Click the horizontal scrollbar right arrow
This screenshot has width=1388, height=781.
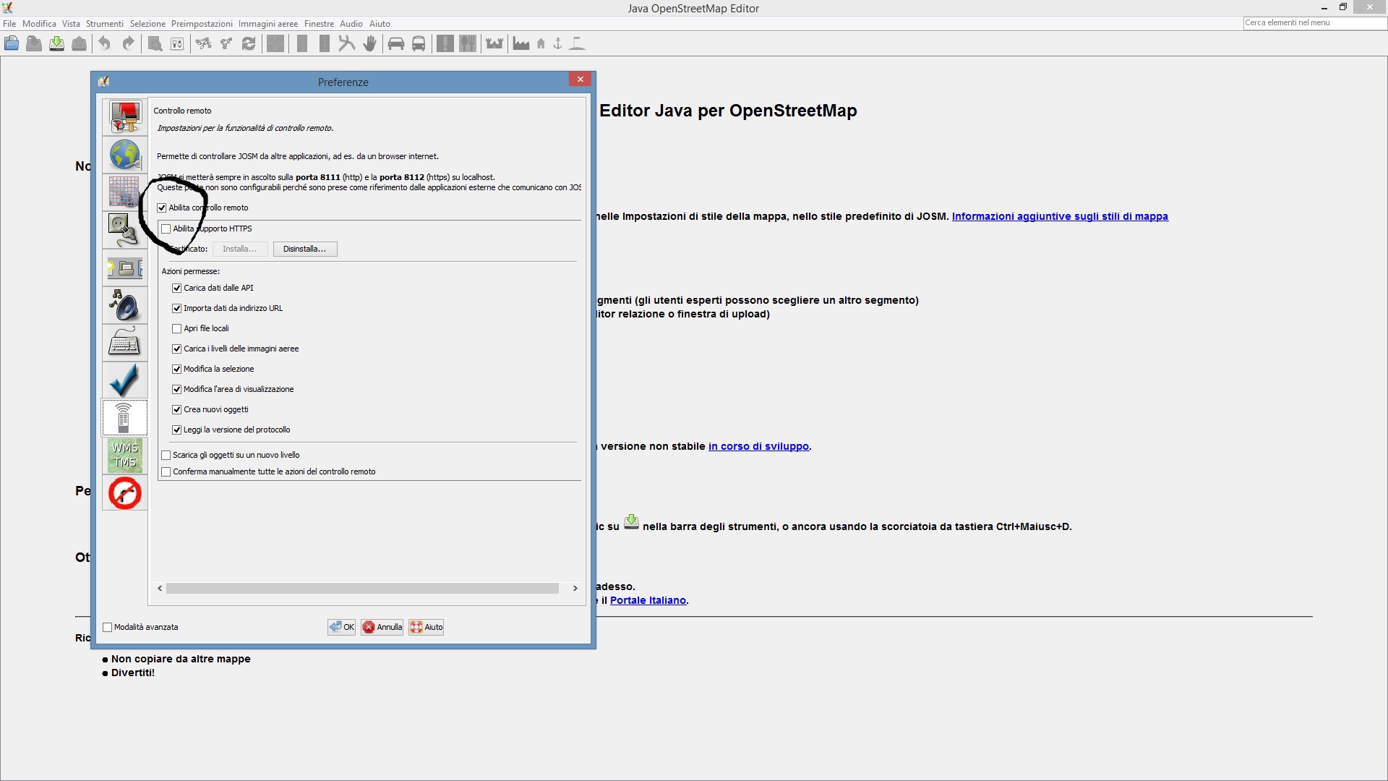pos(575,589)
